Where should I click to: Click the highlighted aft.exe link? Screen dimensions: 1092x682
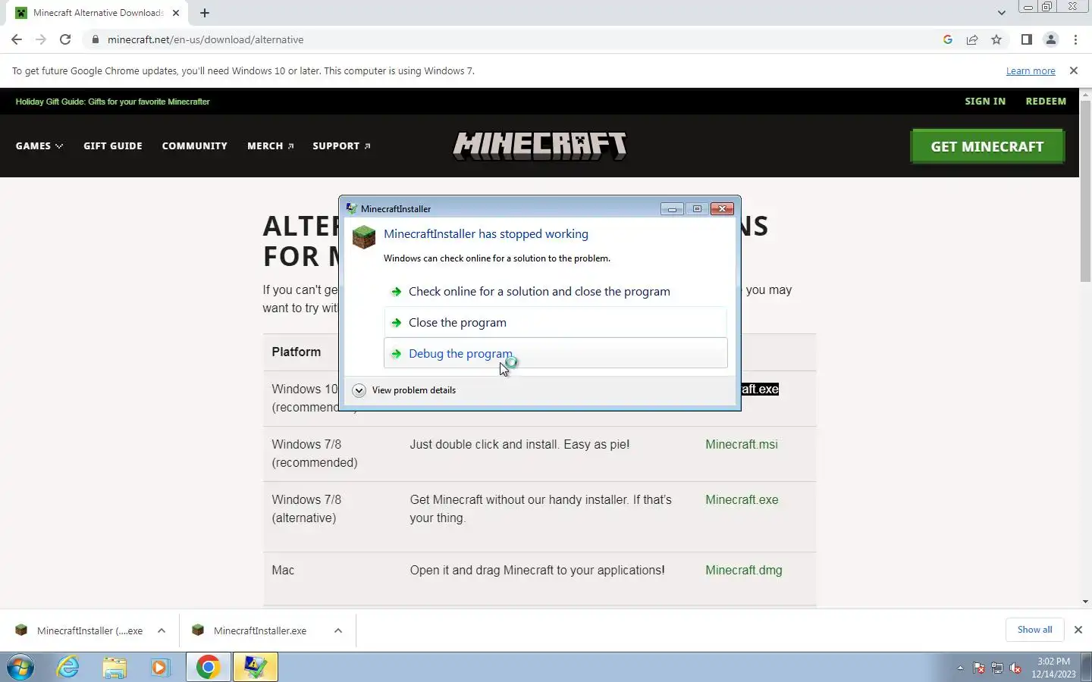(x=760, y=389)
